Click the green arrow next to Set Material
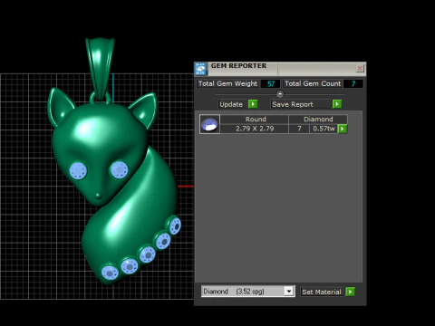435x326 pixels. coord(350,292)
